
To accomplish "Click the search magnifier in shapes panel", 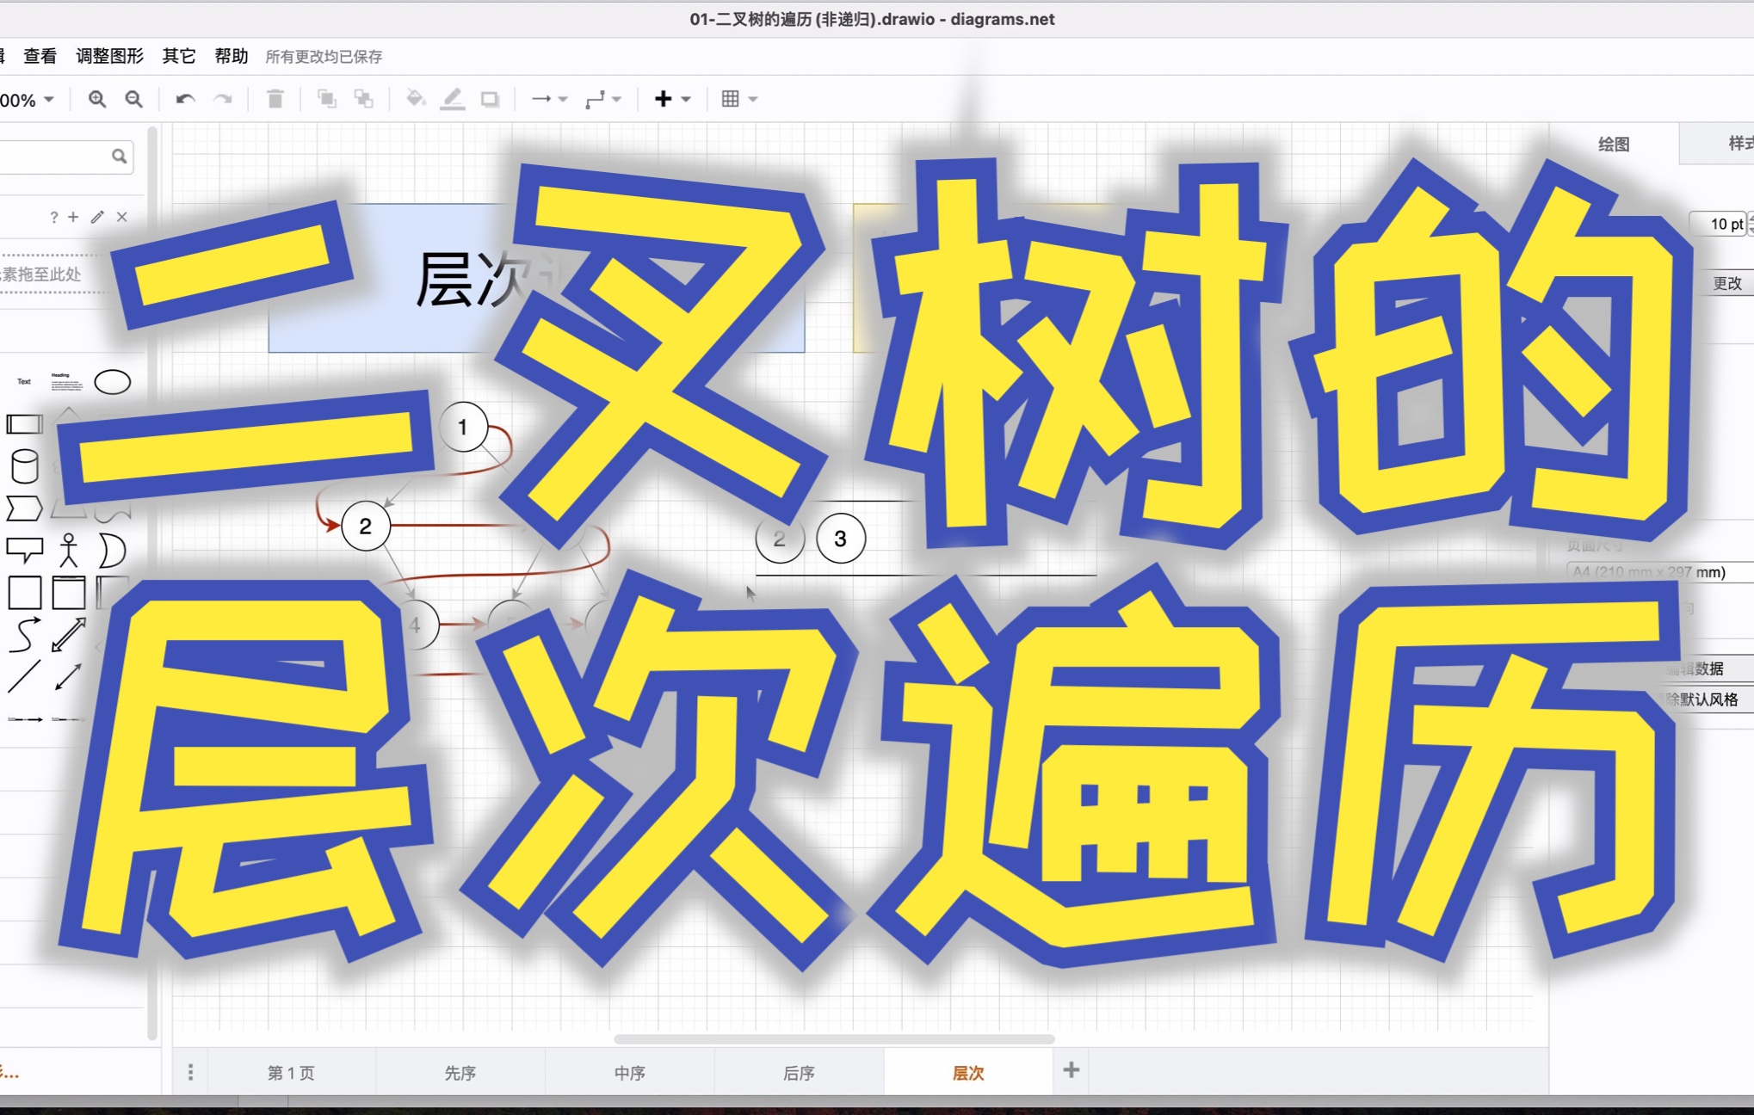I will 119,157.
